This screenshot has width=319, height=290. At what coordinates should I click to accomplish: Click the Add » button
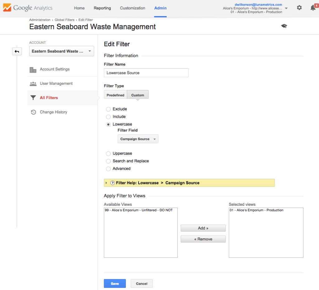203,228
